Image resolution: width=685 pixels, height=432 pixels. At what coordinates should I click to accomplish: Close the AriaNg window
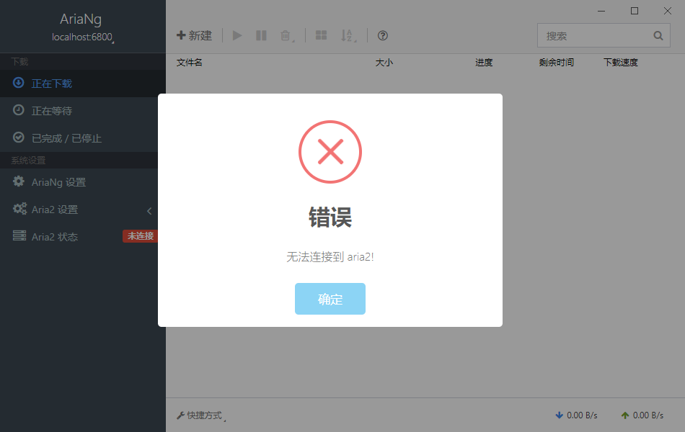(668, 11)
